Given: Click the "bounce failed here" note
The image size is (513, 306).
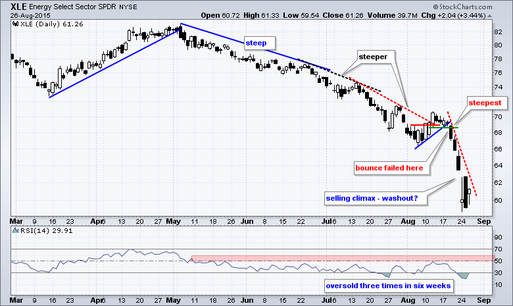Looking at the screenshot, I should click(392, 168).
